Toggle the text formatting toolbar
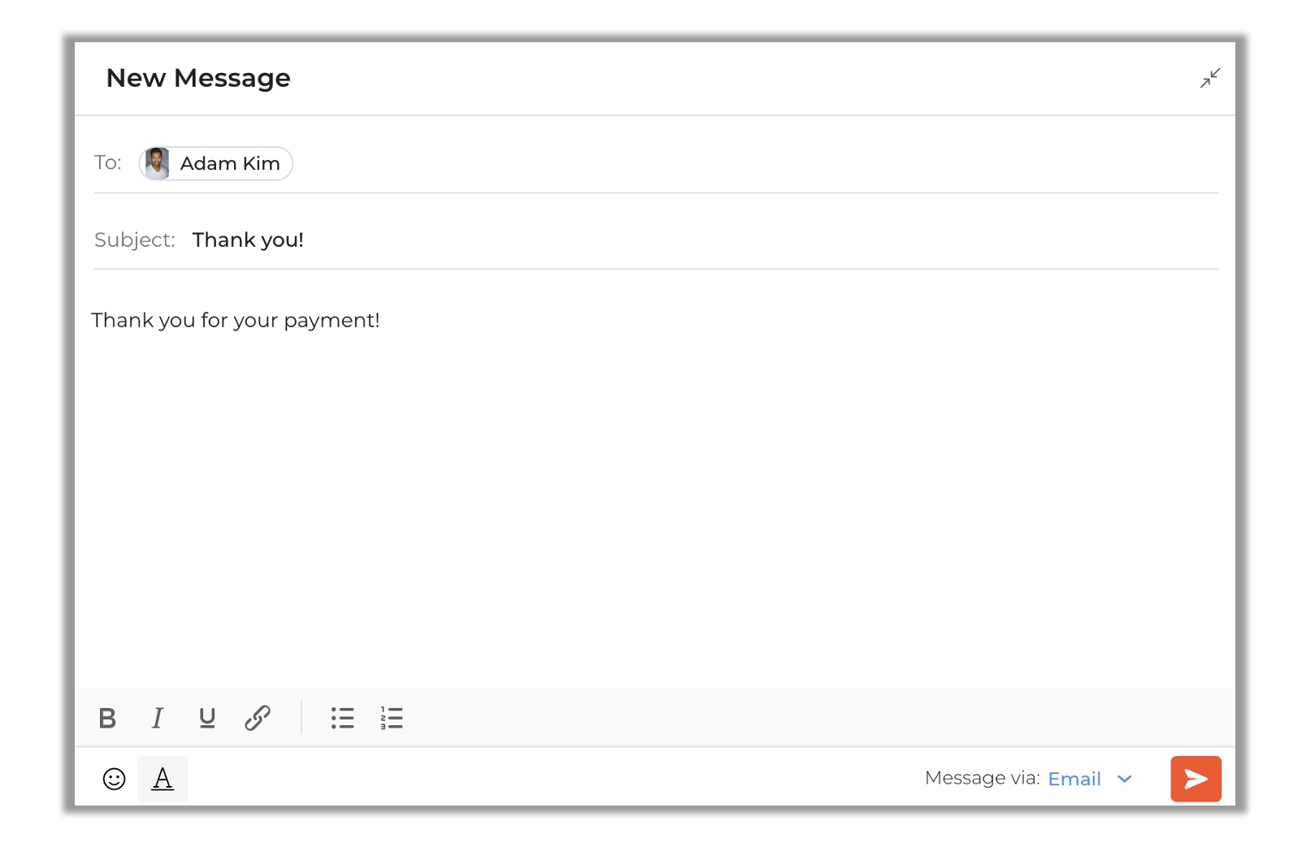Image resolution: width=1315 pixels, height=864 pixels. coord(163,780)
